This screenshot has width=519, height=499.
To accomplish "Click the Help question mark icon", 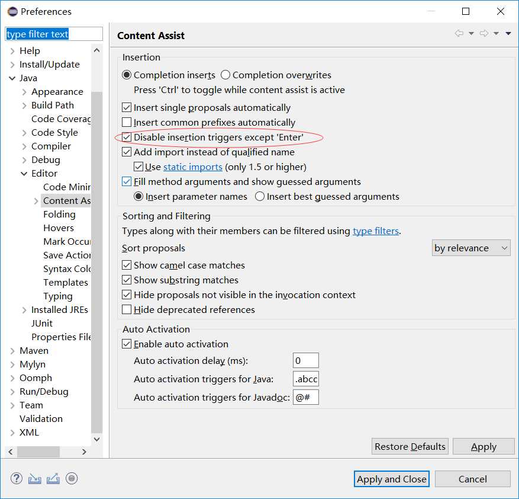I will [17, 478].
